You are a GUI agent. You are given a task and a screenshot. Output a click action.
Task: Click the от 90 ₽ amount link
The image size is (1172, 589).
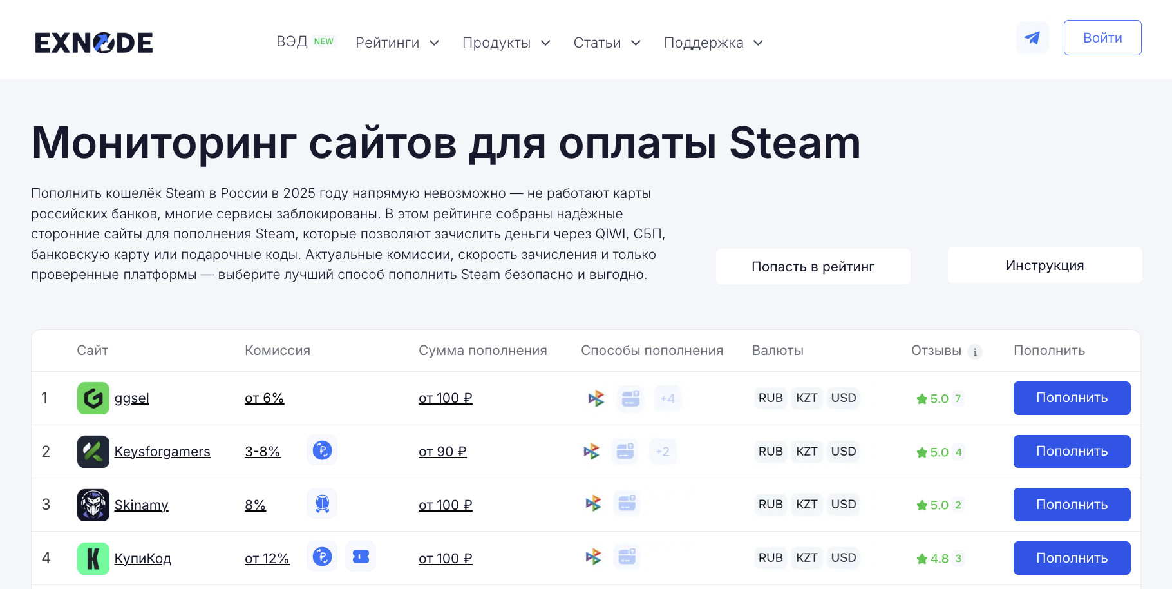click(x=443, y=452)
